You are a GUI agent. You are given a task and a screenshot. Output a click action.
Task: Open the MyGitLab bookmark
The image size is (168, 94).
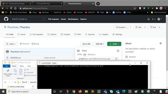pyautogui.click(x=44, y=12)
